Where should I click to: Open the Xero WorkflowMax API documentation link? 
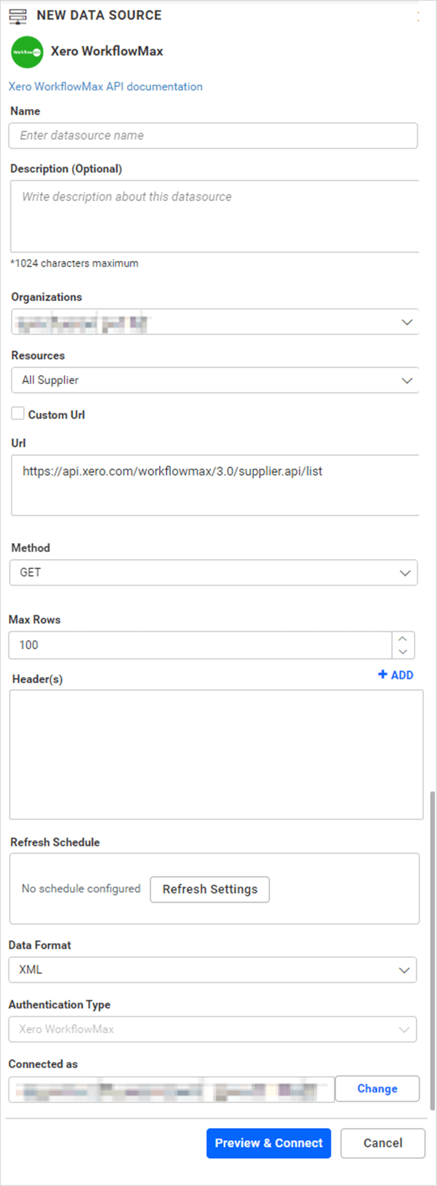(x=105, y=86)
